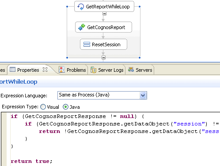Click the top-left selection handle of loop

(x=67, y=7)
